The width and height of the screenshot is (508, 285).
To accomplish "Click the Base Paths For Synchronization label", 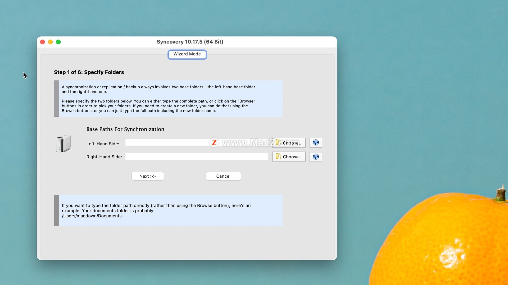I will (125, 129).
